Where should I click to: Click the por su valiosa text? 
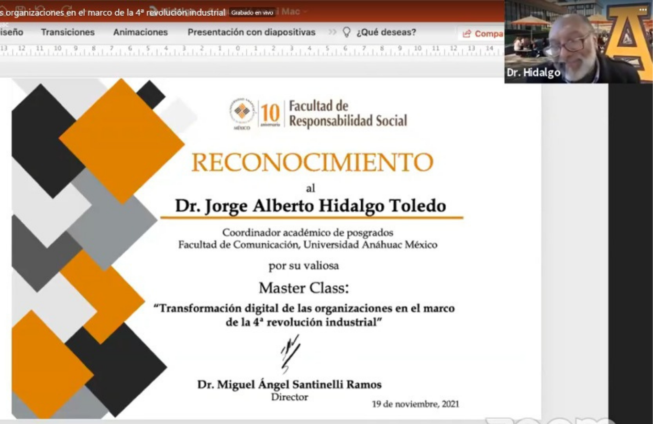[x=304, y=266]
